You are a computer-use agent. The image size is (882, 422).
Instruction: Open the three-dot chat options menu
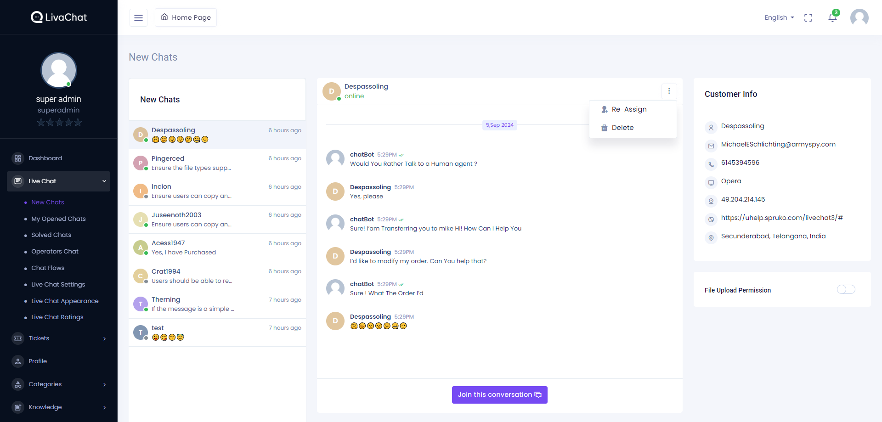tap(669, 91)
